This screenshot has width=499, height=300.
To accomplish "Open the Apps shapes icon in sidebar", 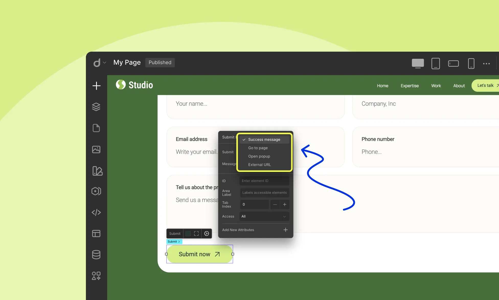I will (96, 276).
